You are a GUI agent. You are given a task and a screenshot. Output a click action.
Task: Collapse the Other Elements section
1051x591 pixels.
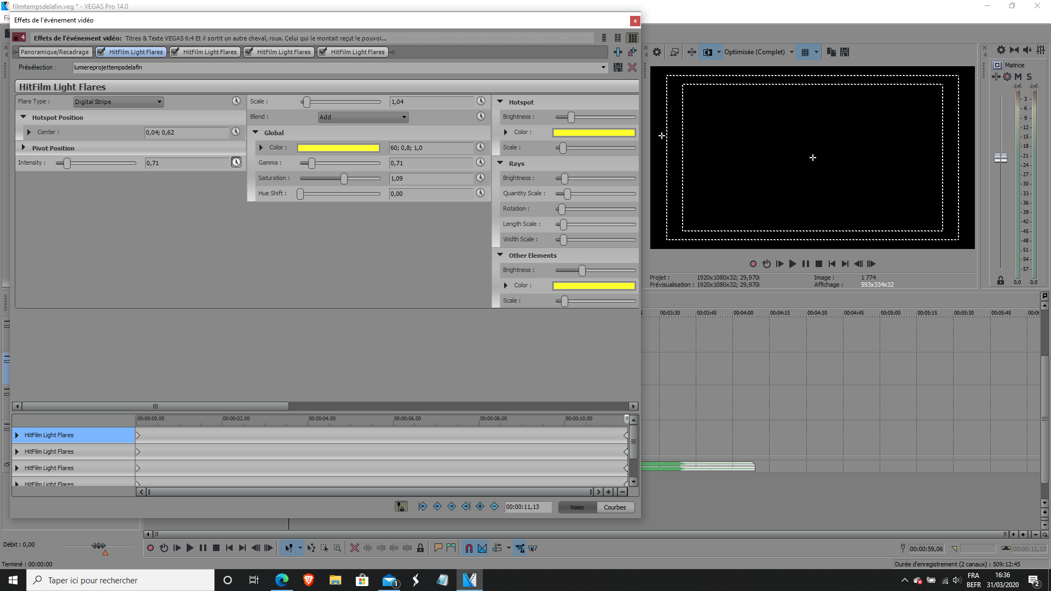500,255
